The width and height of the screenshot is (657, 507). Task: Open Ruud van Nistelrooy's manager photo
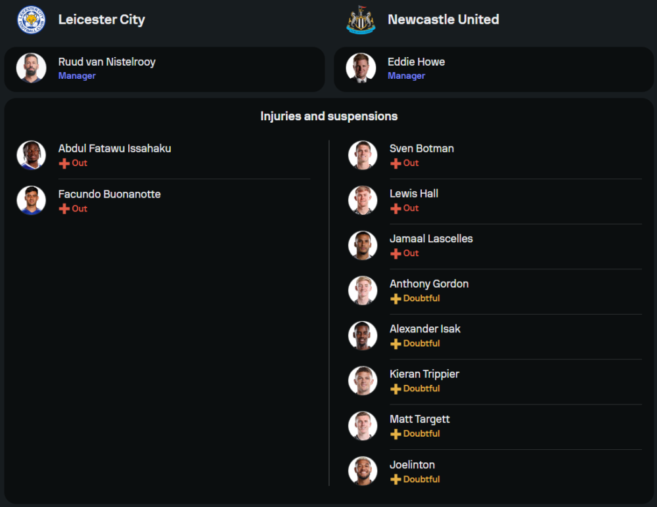click(32, 68)
